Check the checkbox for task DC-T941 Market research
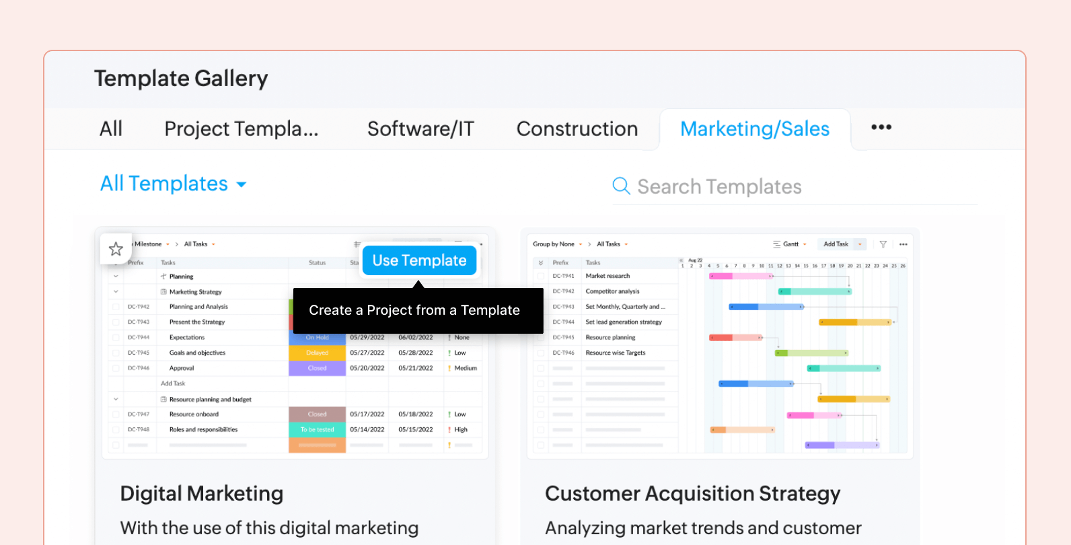The image size is (1071, 545). [x=541, y=276]
